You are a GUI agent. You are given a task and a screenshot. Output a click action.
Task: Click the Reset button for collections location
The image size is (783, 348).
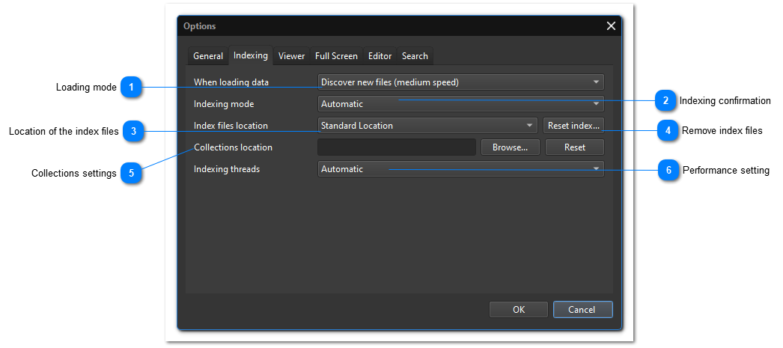click(x=574, y=147)
